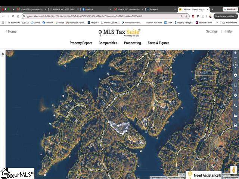Open the AMEX bookmark
This screenshot has width=239, height=179.
point(168,22)
